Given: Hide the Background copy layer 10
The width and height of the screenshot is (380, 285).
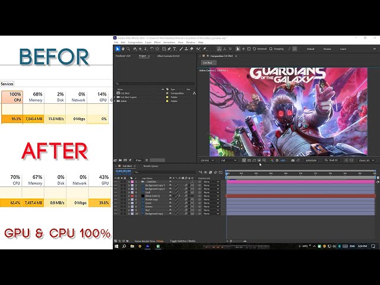Looking at the screenshot, I should (x=116, y=214).
